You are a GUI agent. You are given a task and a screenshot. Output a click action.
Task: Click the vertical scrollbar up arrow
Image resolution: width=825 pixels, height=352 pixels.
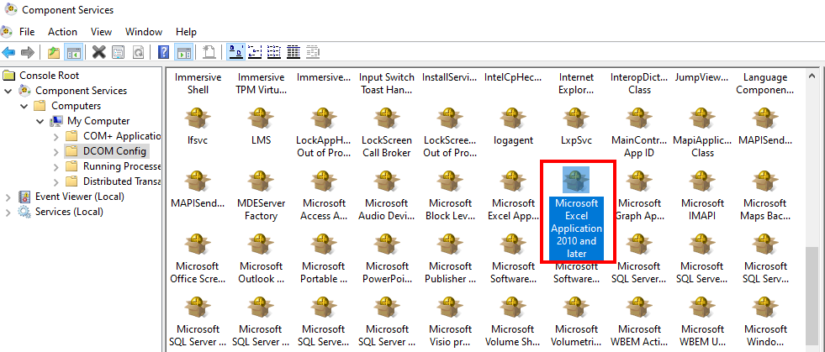tap(812, 76)
